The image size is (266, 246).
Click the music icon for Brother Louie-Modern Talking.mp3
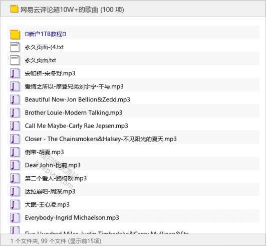point(15,113)
